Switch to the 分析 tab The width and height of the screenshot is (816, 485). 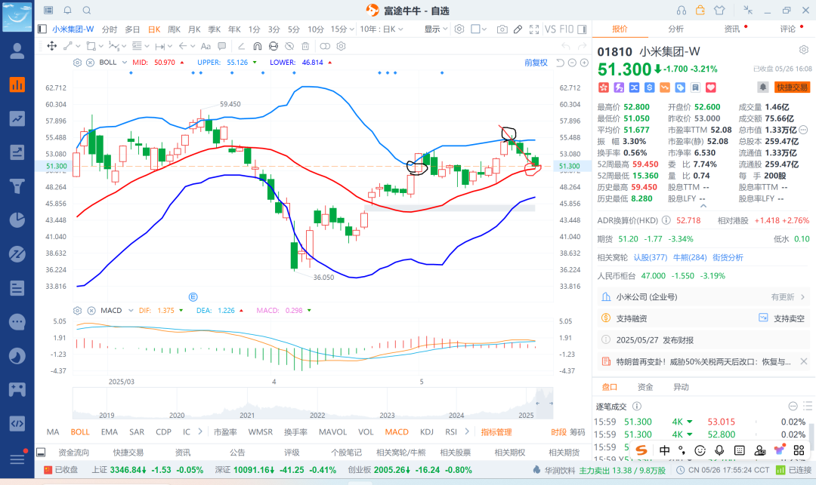(x=675, y=29)
